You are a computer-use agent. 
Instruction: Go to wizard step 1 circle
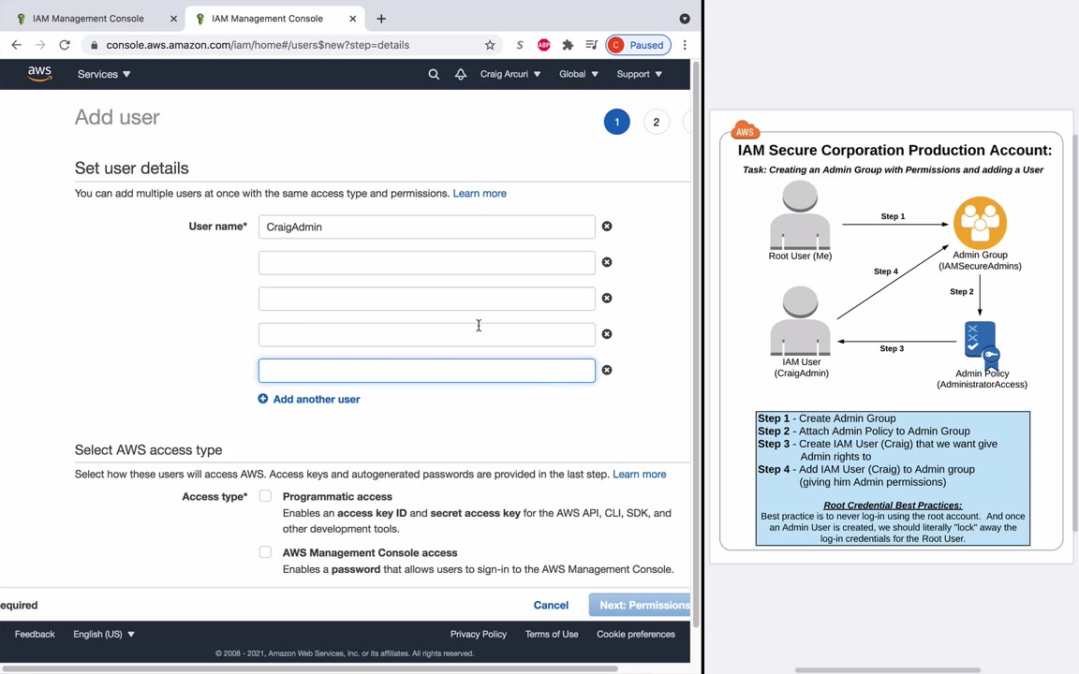pos(616,122)
